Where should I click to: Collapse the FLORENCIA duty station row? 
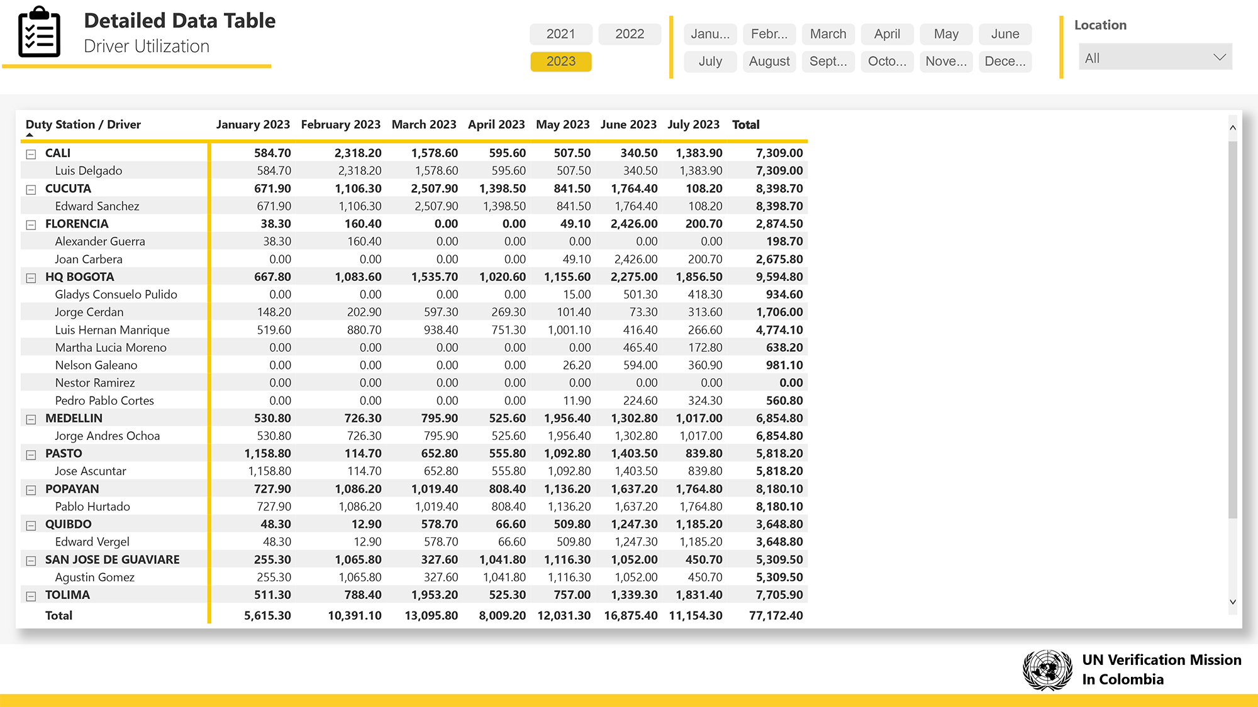pyautogui.click(x=31, y=224)
